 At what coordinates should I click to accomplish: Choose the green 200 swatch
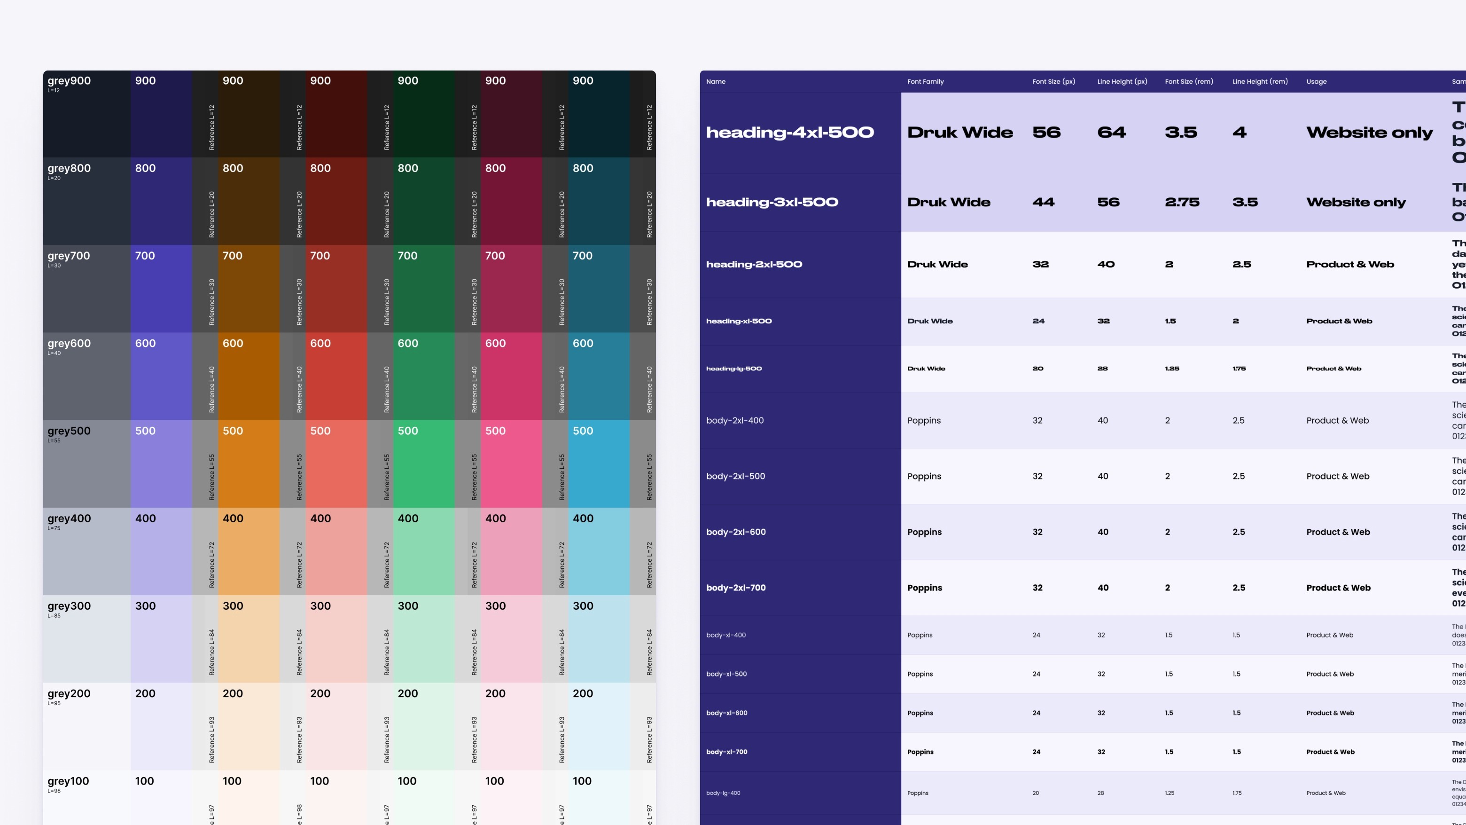(425, 727)
